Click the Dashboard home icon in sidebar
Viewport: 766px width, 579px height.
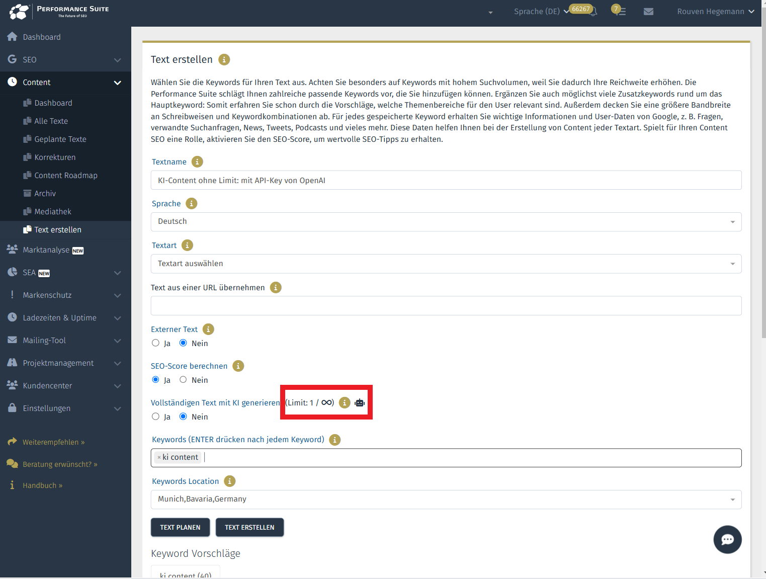click(x=12, y=37)
